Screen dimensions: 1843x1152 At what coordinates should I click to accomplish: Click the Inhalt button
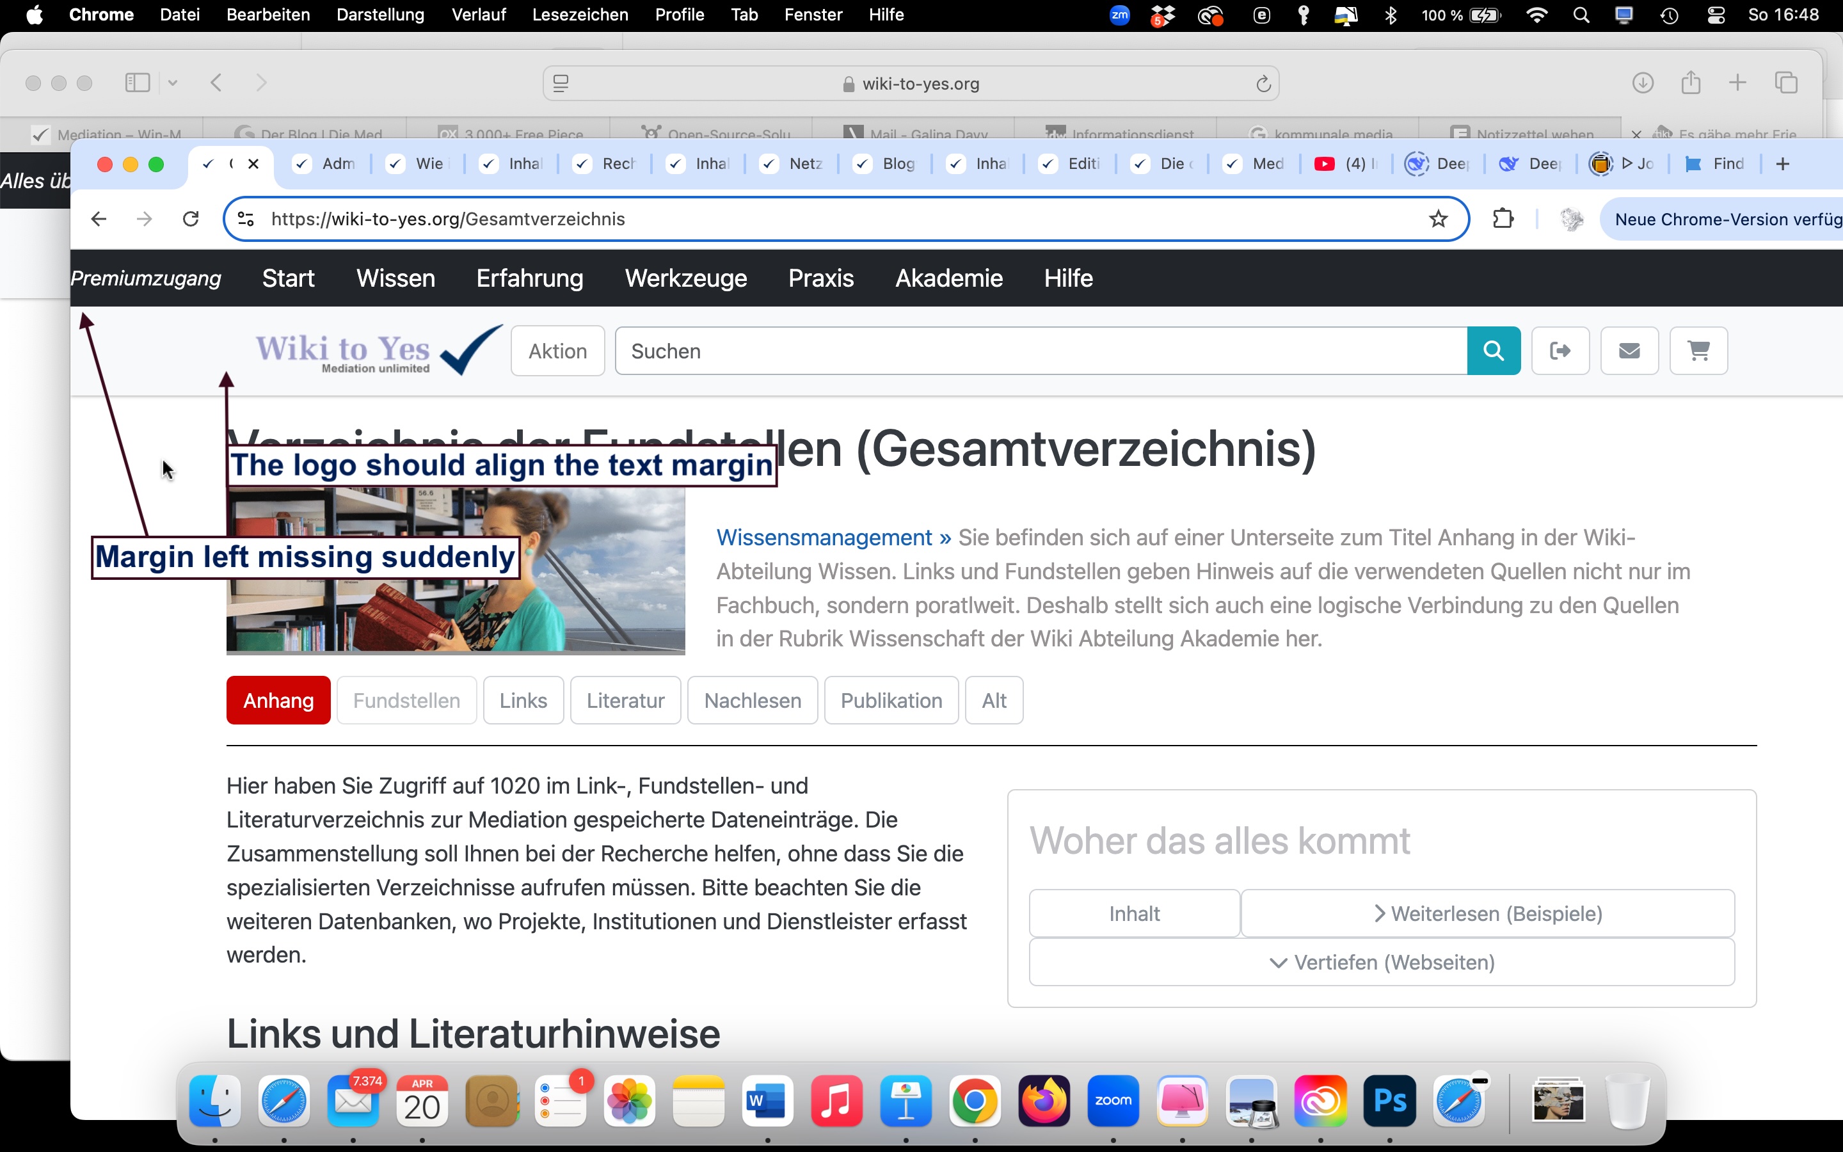pyautogui.click(x=1134, y=913)
